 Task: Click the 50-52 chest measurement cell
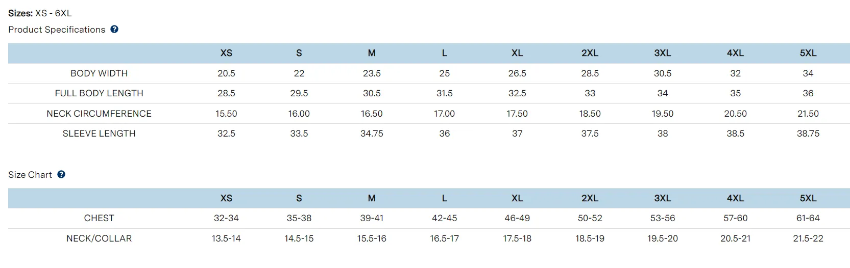coord(590,218)
